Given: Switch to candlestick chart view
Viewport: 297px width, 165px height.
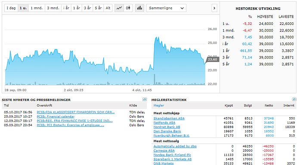Looking at the screenshot, I should click(x=128, y=8).
